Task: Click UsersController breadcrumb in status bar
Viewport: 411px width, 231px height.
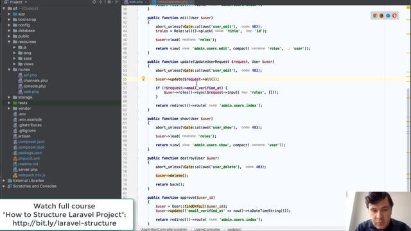Action: coord(207,229)
